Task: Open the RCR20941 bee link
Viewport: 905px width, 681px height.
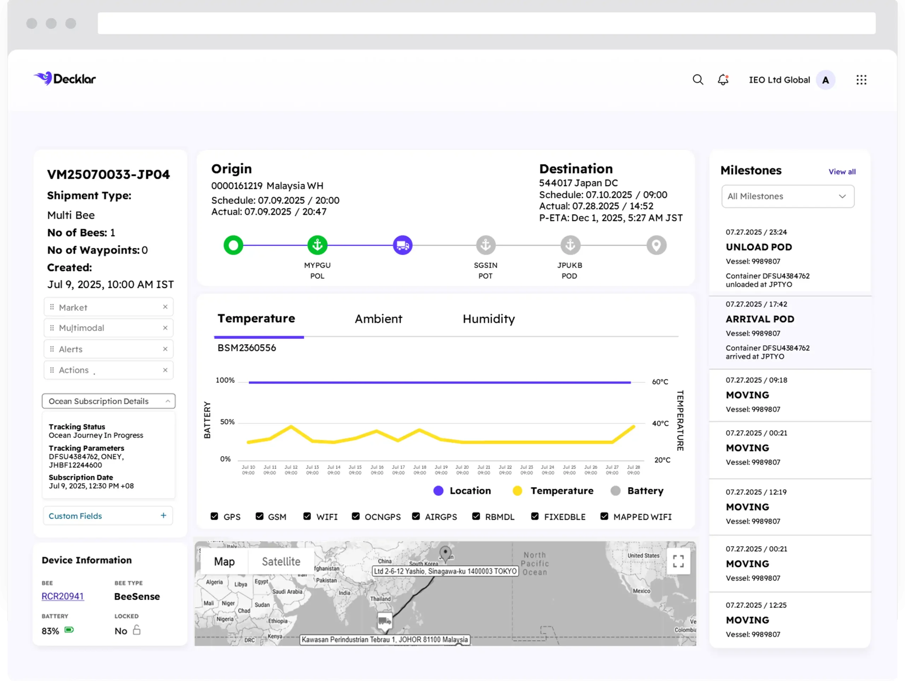Action: [x=63, y=596]
